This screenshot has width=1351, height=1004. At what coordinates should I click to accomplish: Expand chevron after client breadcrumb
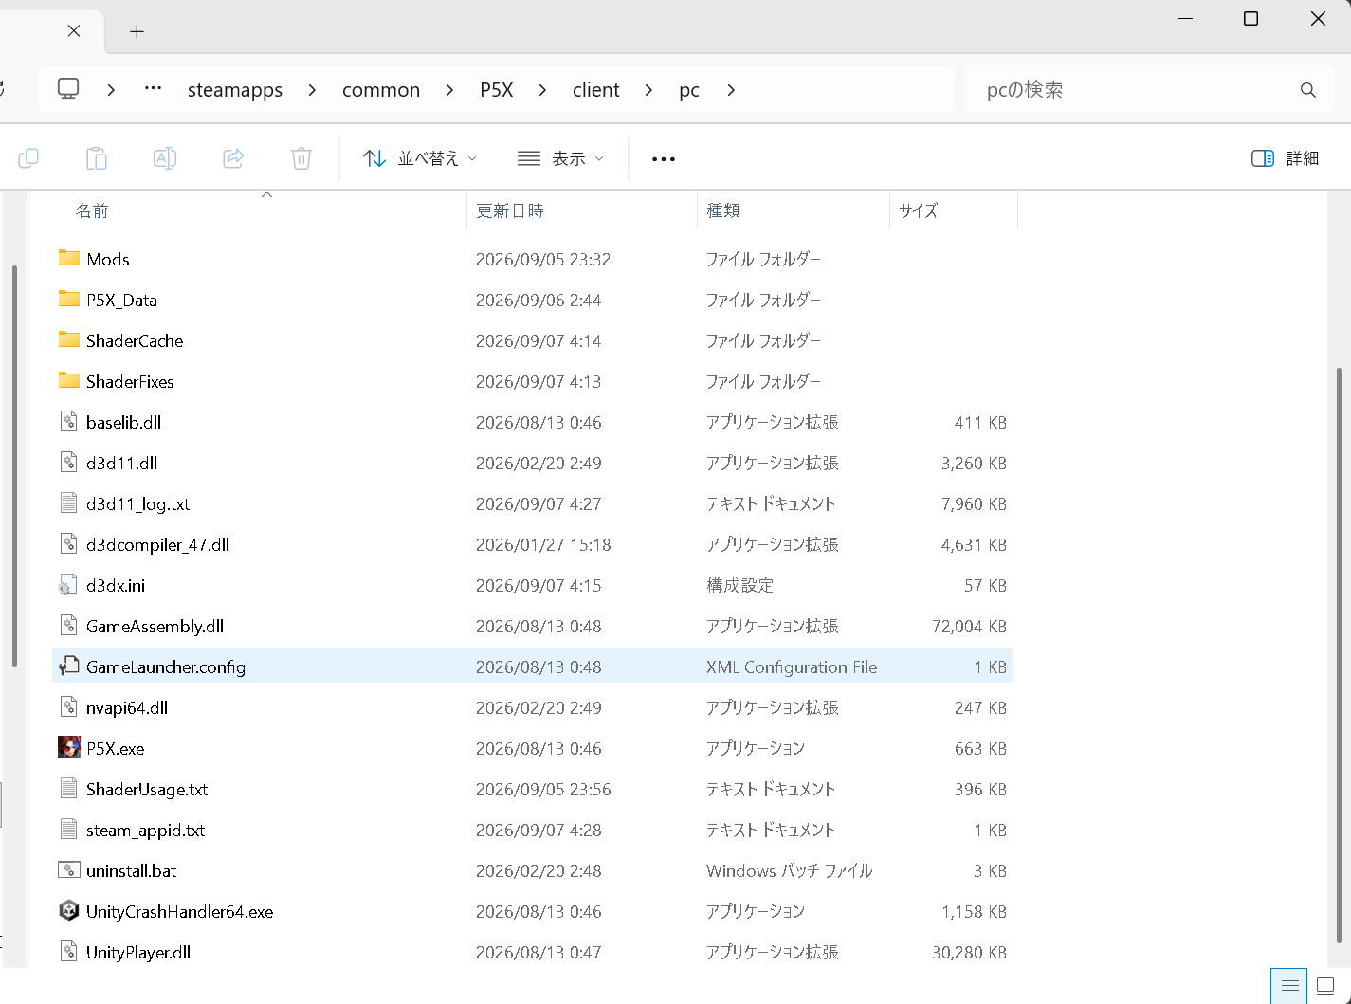coord(648,90)
